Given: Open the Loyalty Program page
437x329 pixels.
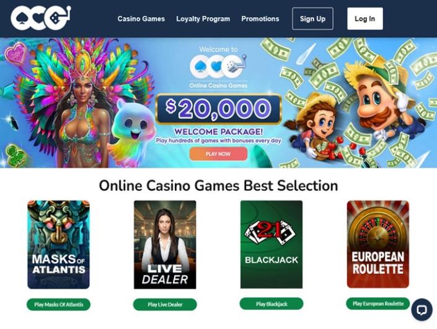Looking at the screenshot, I should point(203,19).
